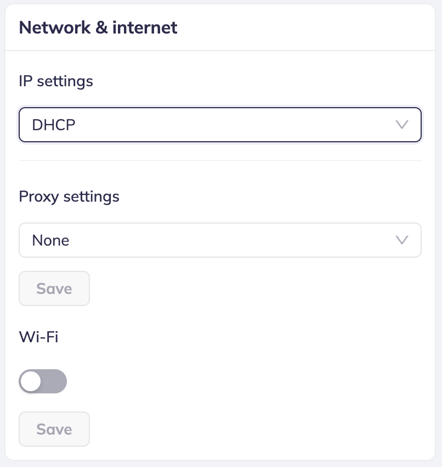The width and height of the screenshot is (442, 467).
Task: Select the None text in the proxy combo box
Action: coord(50,241)
